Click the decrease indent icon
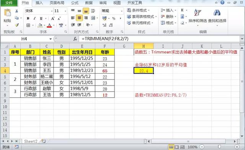This screenshot has height=150, width=245. (x=73, y=25)
